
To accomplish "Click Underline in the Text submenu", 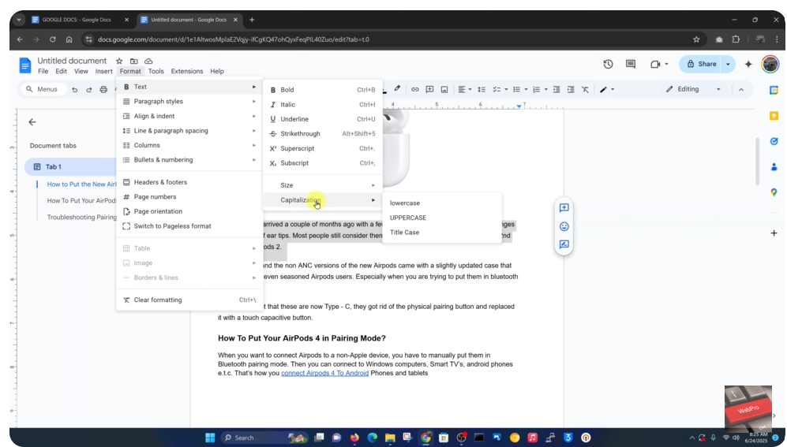I will 322,119.
